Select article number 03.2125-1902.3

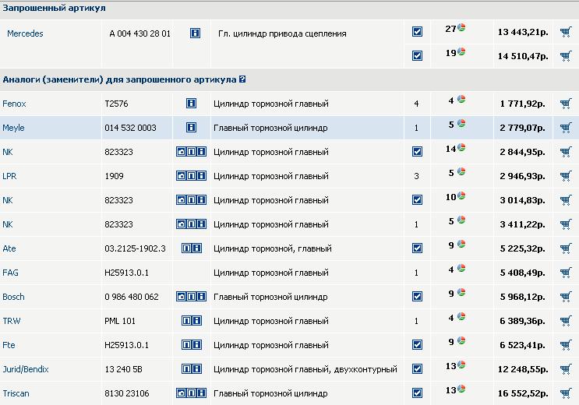click(135, 248)
